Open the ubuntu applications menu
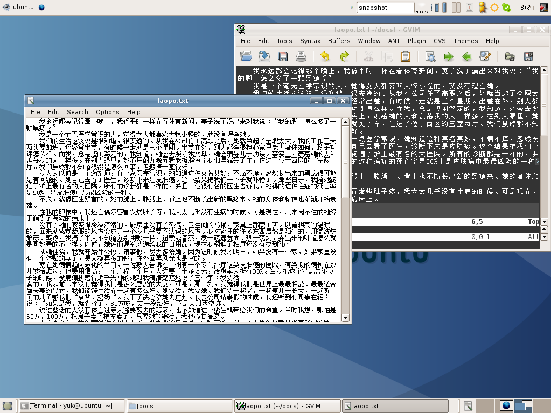The image size is (551, 413). (18, 7)
